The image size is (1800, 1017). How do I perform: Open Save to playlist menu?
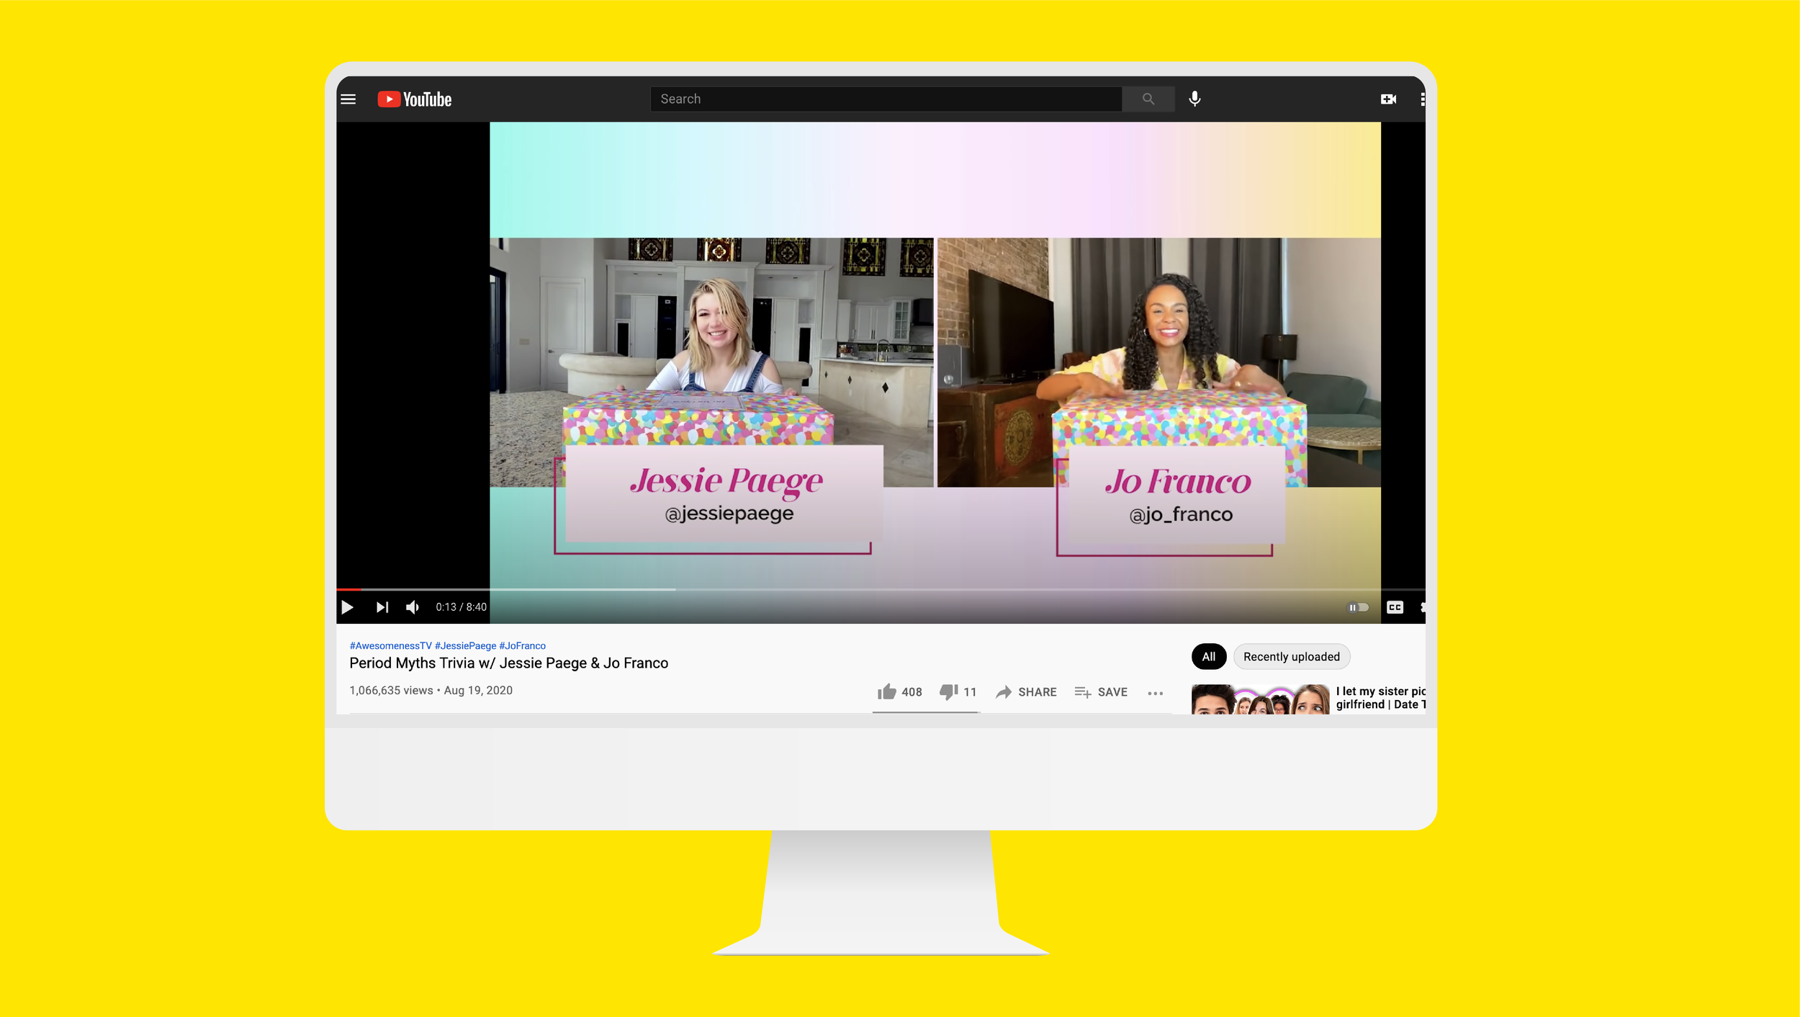point(1101,692)
